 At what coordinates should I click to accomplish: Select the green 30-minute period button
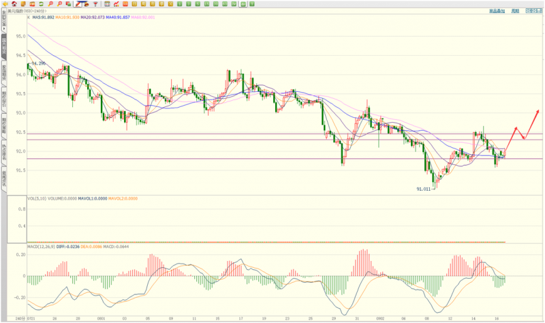[215, 4]
